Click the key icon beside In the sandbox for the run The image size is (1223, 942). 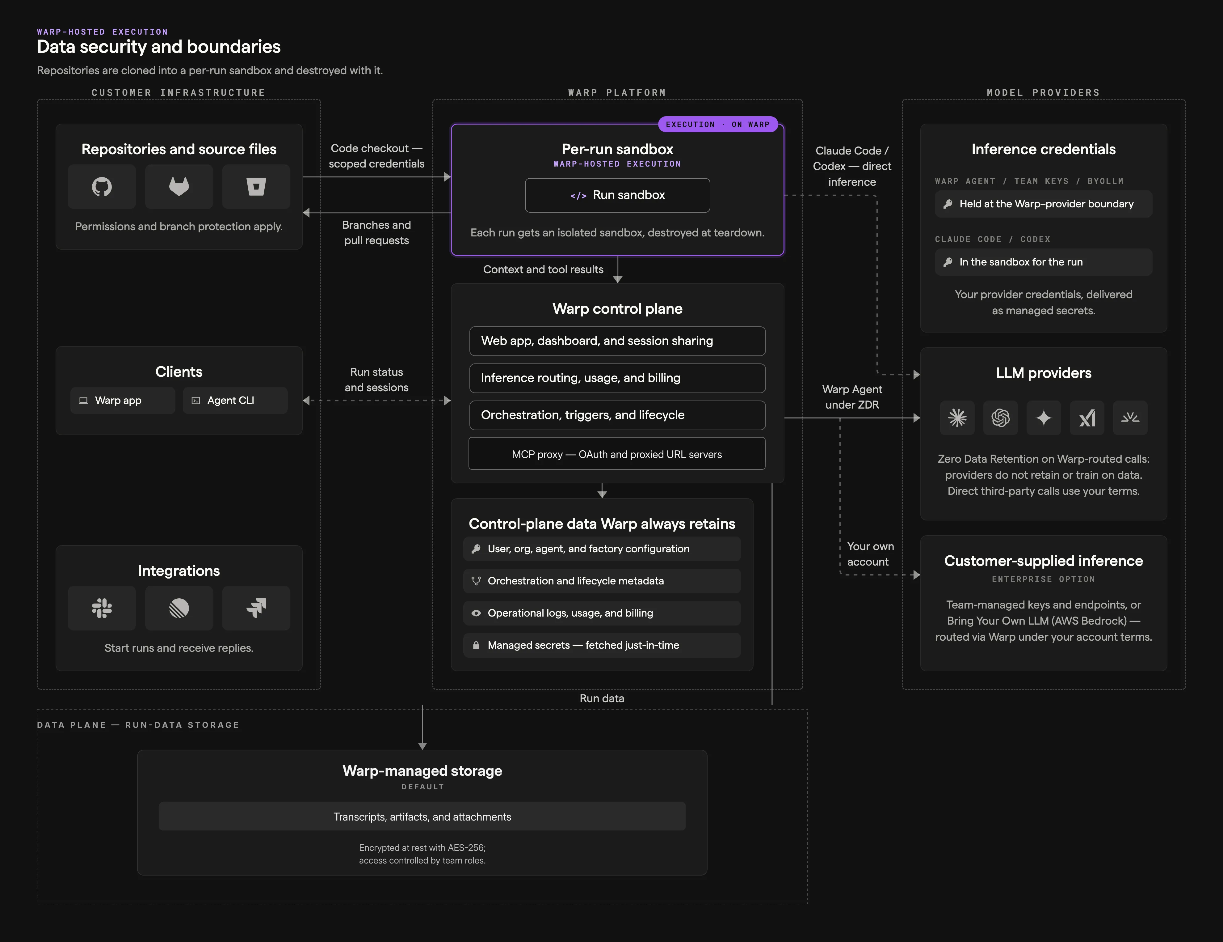click(x=948, y=262)
